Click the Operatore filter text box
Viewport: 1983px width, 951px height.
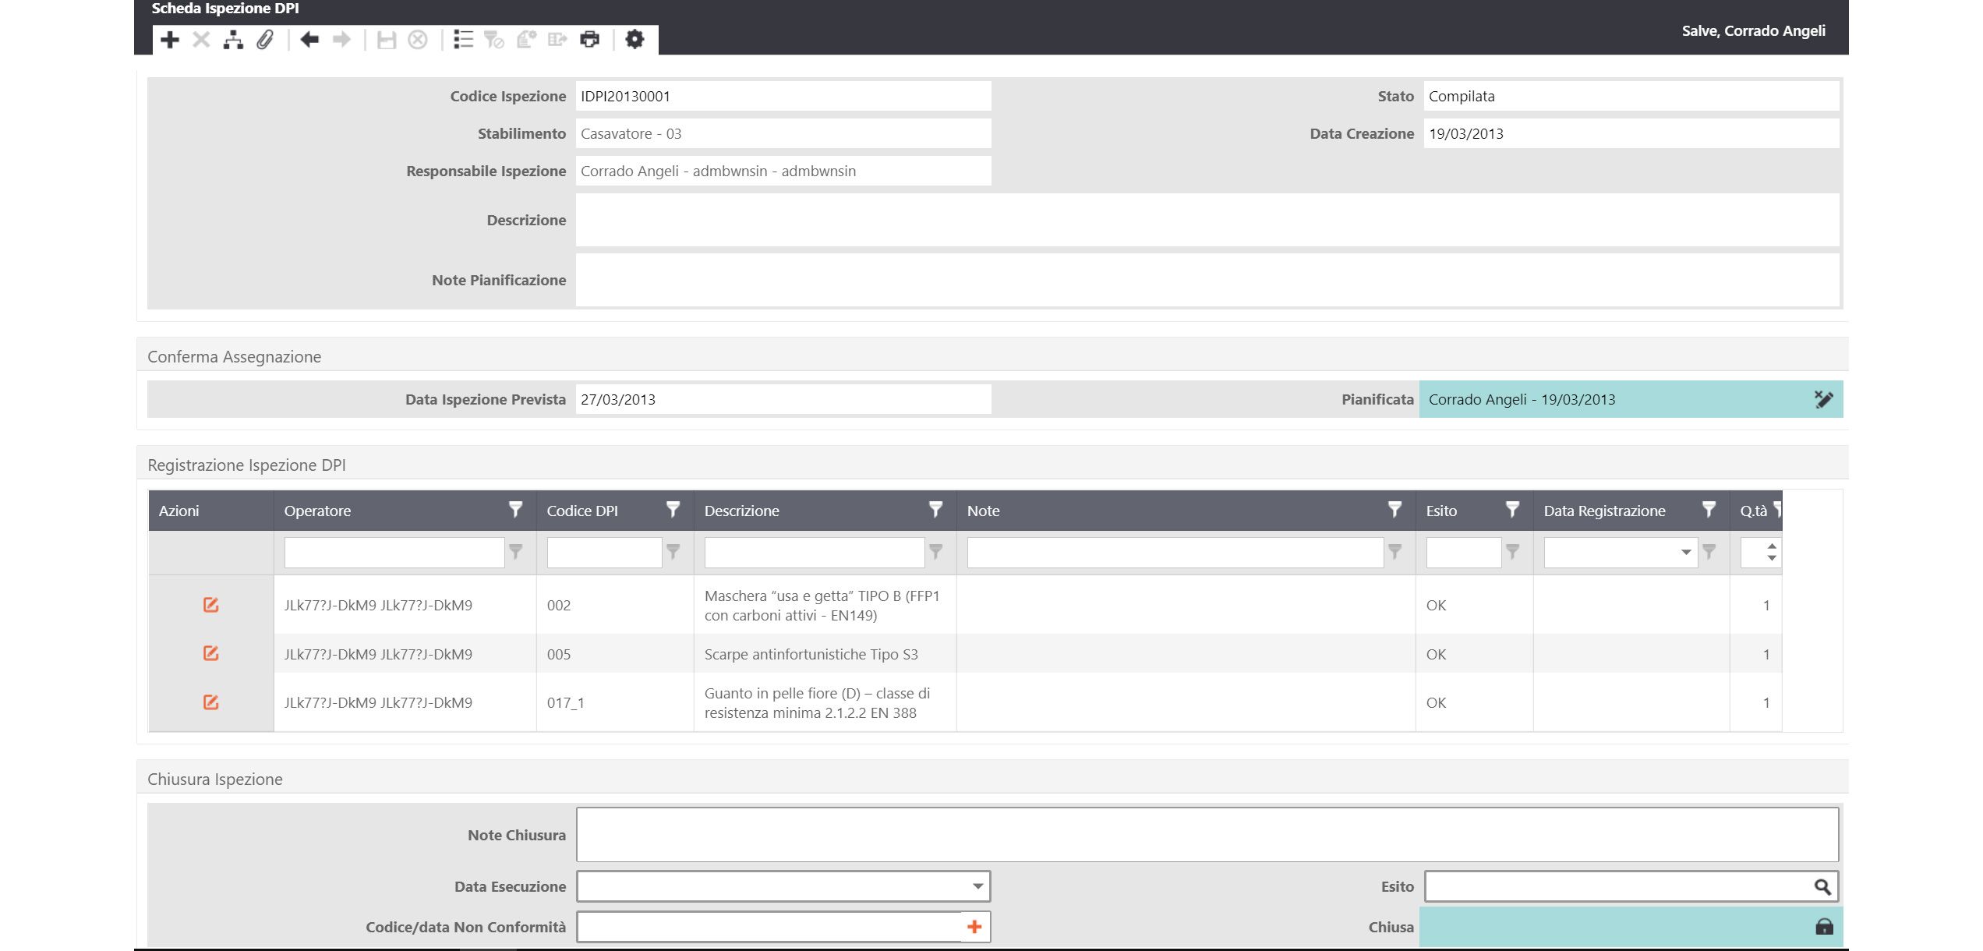[x=394, y=553]
